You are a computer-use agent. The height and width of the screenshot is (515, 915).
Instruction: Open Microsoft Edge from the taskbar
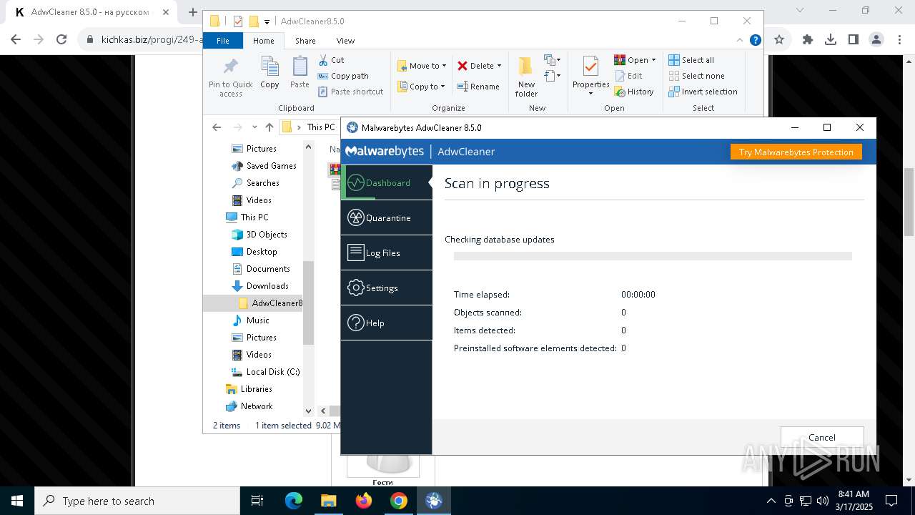[294, 501]
